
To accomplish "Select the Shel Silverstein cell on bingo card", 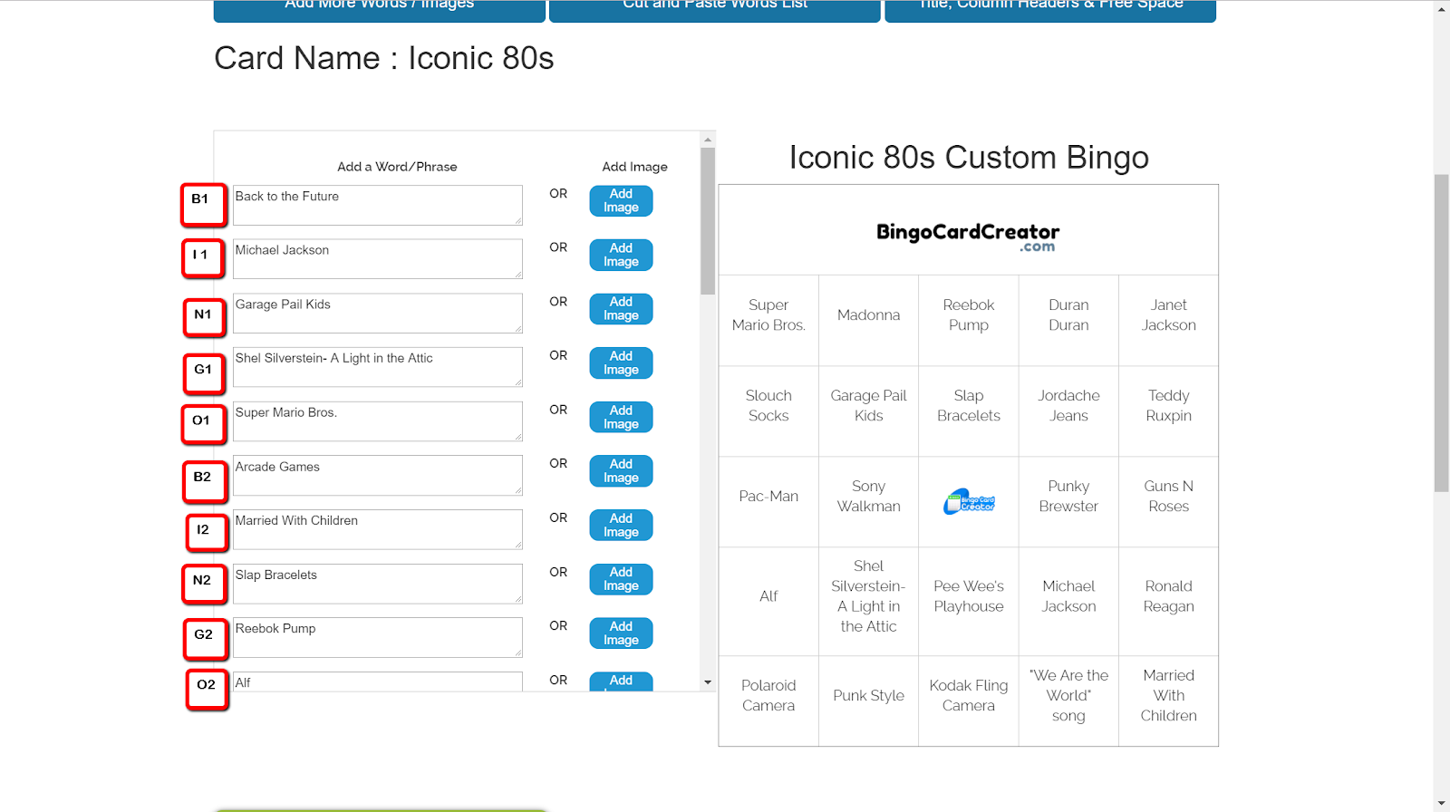I will [868, 602].
